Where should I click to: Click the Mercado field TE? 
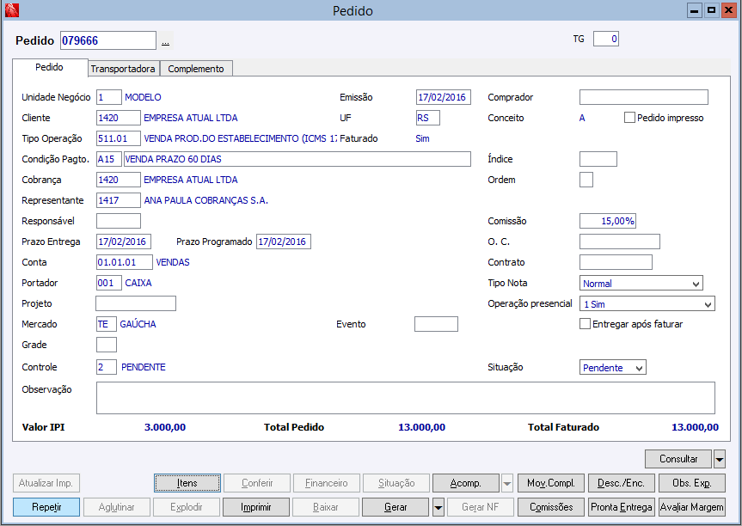pyautogui.click(x=107, y=324)
